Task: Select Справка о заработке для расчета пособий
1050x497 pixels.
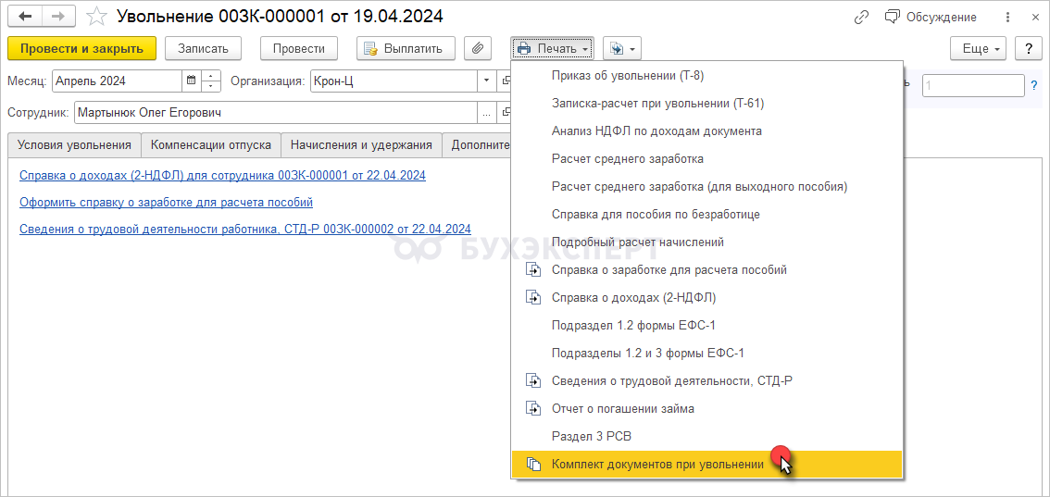Action: (707, 270)
